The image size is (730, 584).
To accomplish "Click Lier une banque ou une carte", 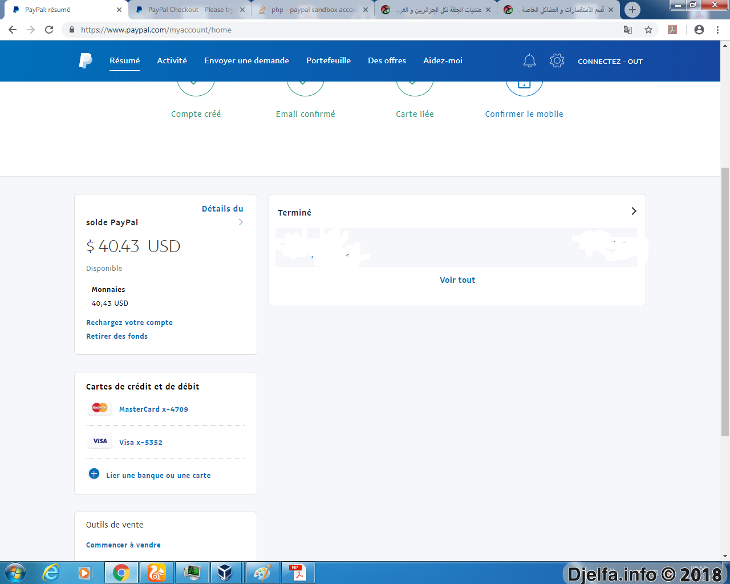I will pyautogui.click(x=159, y=476).
